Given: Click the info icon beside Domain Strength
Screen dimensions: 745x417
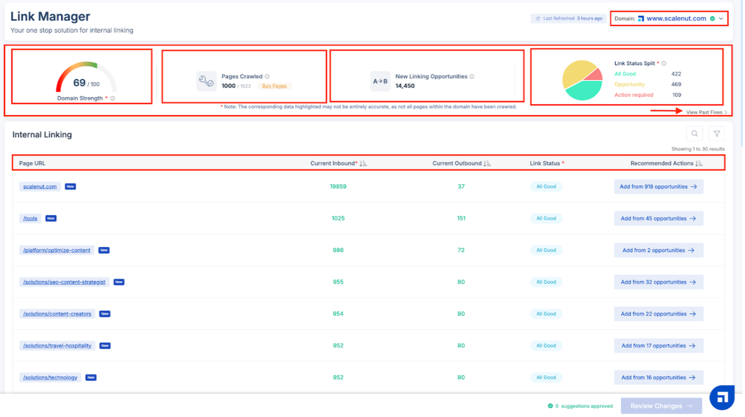Looking at the screenshot, I should (x=113, y=98).
